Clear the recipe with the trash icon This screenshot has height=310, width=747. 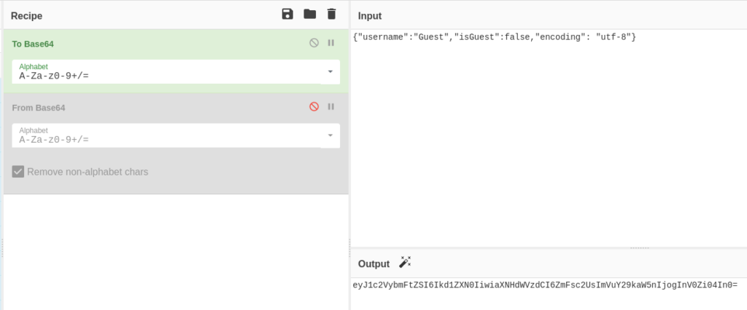pos(331,15)
